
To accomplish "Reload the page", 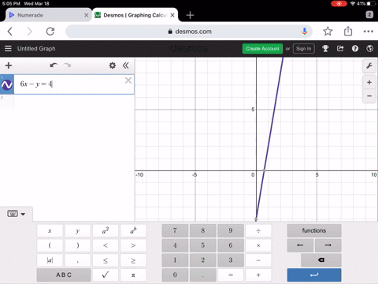I will pyautogui.click(x=50, y=32).
